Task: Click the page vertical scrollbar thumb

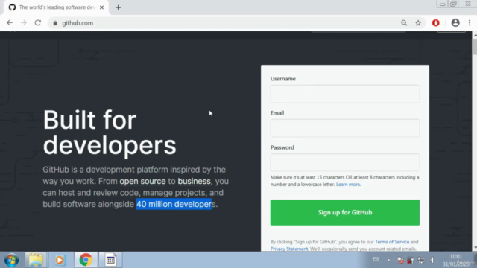Action: (x=475, y=48)
